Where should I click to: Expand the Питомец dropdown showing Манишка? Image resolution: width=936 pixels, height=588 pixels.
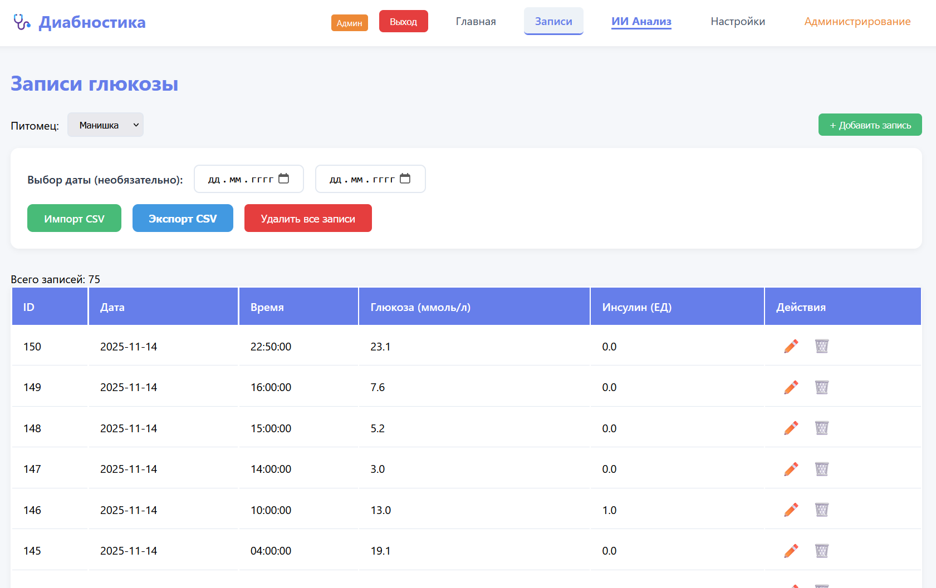click(x=105, y=125)
